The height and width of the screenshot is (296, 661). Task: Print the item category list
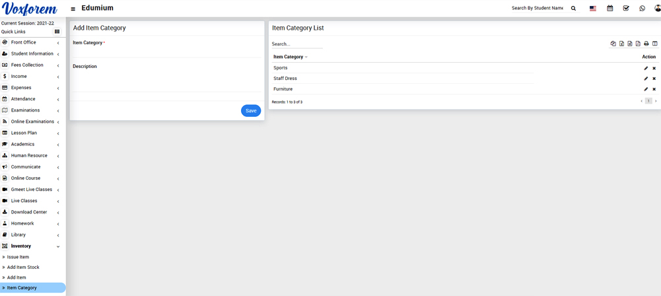pos(646,44)
